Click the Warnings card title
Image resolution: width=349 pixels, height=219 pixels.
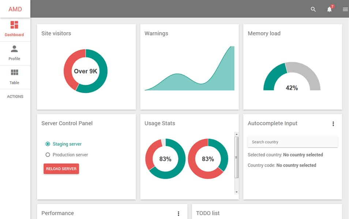tap(156, 33)
